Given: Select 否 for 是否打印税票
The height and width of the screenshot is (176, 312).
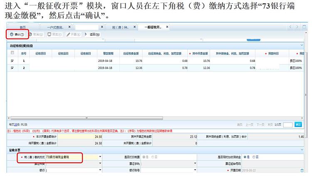Looking at the screenshot, I should point(153,157).
